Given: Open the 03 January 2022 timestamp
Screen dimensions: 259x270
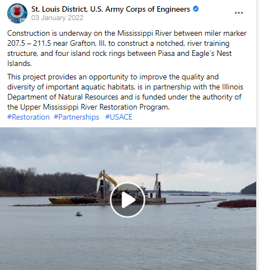Looking at the screenshot, I should (x=57, y=18).
